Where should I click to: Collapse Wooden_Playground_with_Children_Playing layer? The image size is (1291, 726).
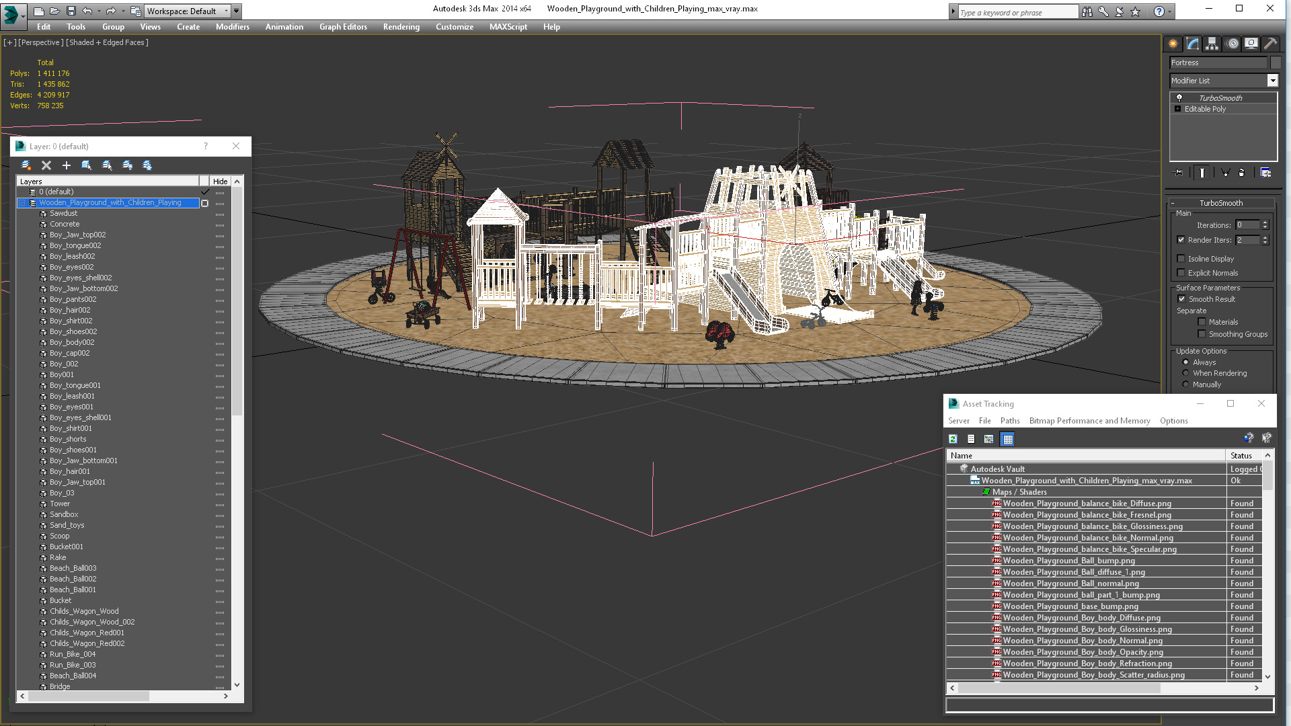point(22,203)
